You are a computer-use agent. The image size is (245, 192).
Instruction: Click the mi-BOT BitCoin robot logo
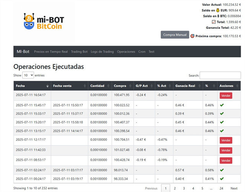click(44, 21)
